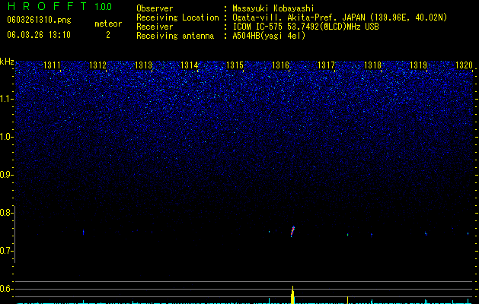The image size is (479, 304).
Task: Click the A504HB yagi antenna text
Action: pyautogui.click(x=269, y=36)
